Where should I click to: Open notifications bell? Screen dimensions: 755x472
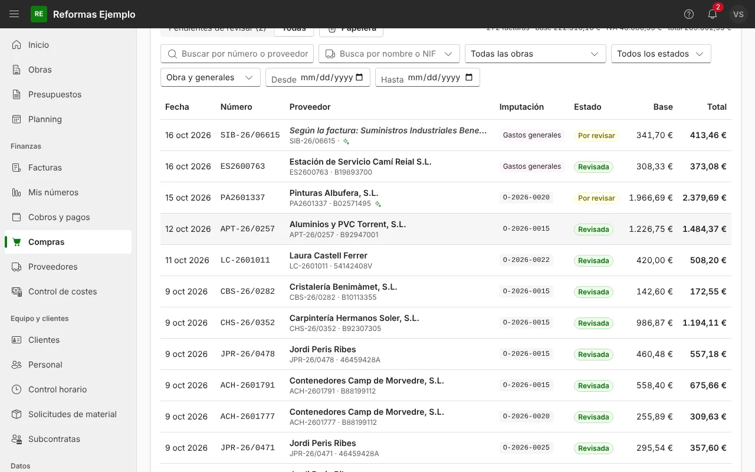coord(713,14)
